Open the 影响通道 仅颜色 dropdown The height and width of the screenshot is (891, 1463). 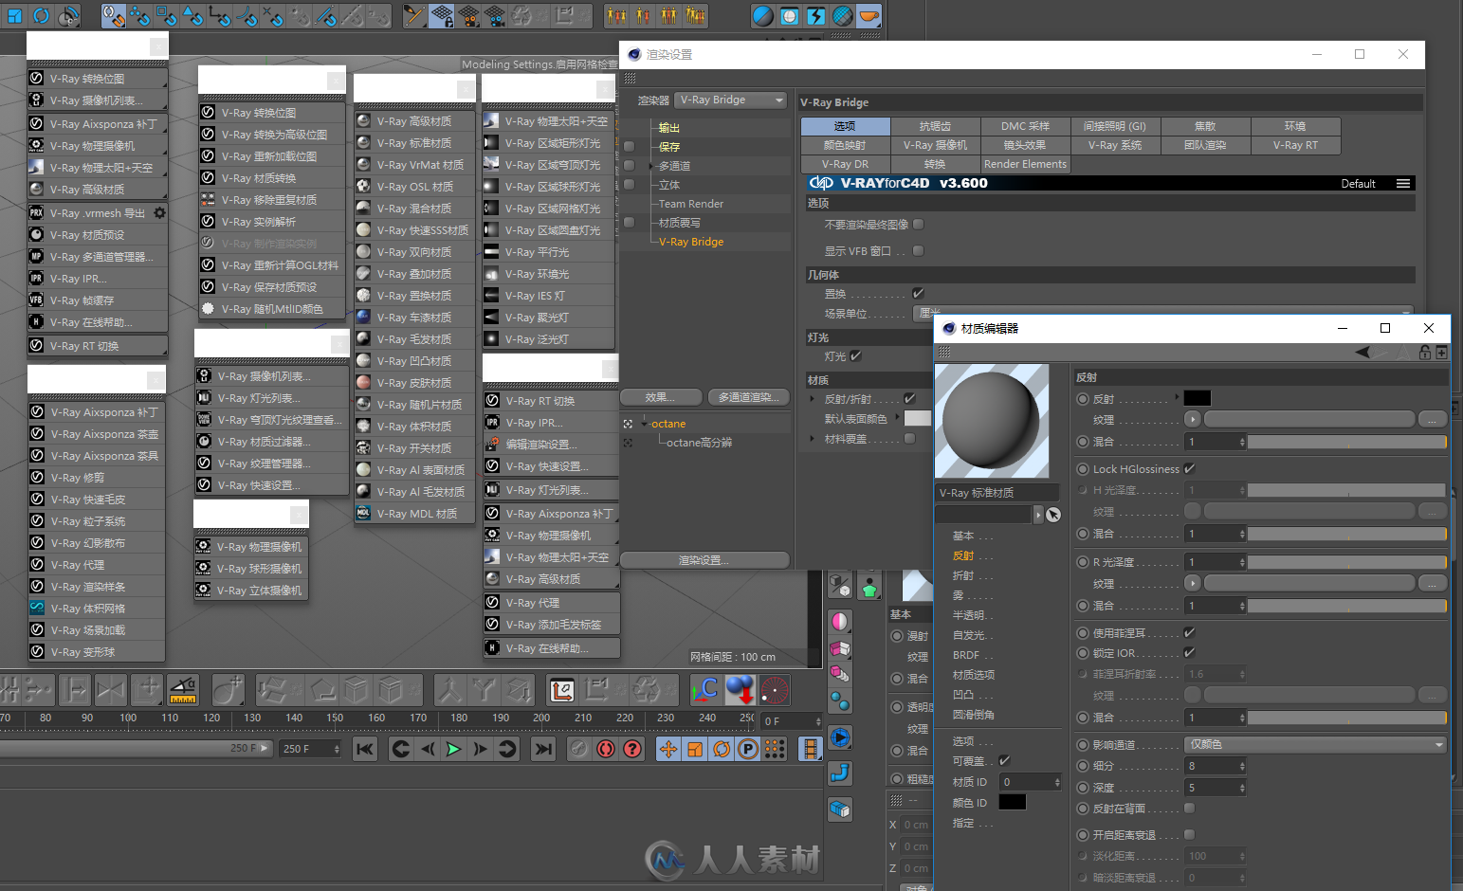pos(1316,745)
